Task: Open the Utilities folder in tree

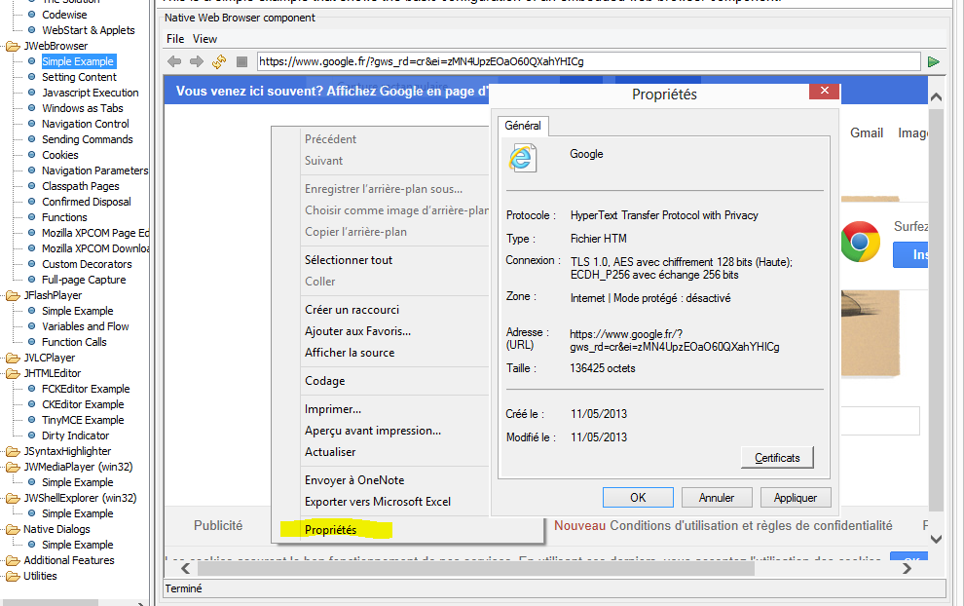Action: pyautogui.click(x=13, y=576)
